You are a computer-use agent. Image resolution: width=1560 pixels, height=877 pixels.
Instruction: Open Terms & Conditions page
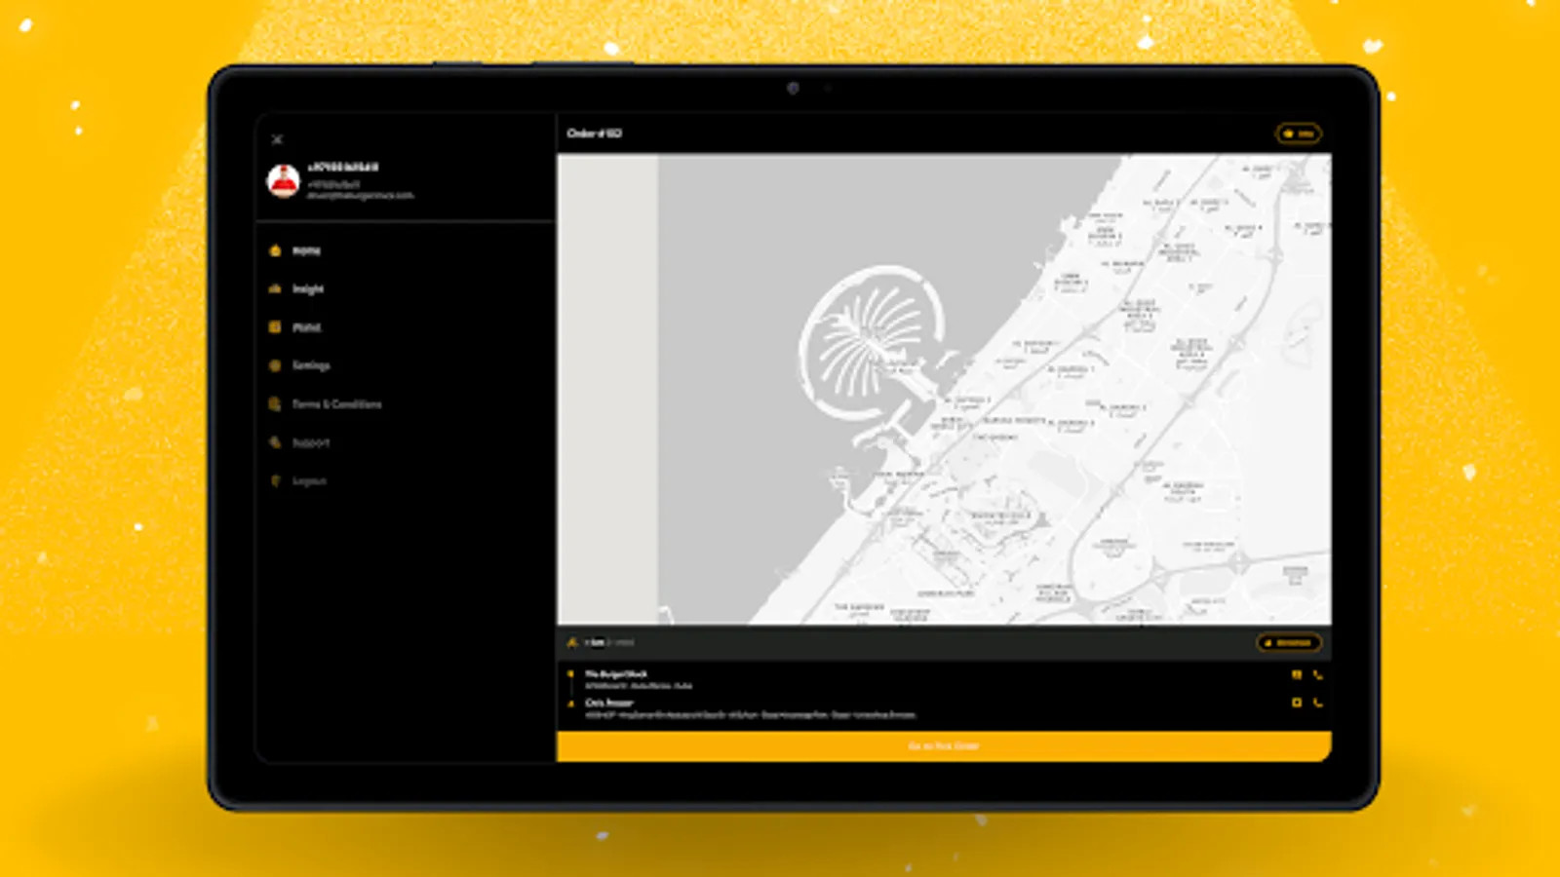click(x=336, y=403)
